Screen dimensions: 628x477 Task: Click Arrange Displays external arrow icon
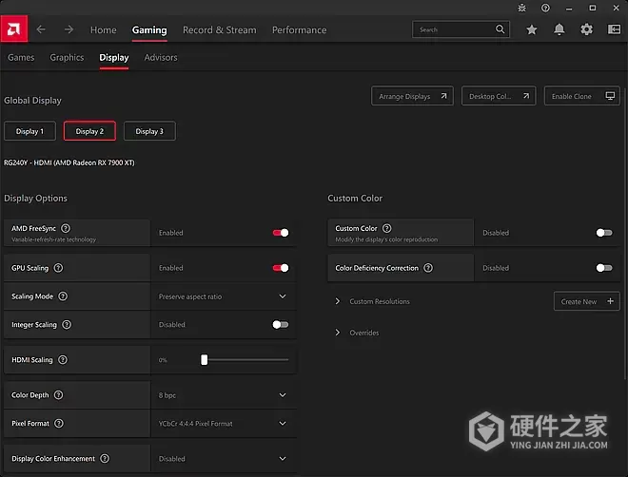443,96
